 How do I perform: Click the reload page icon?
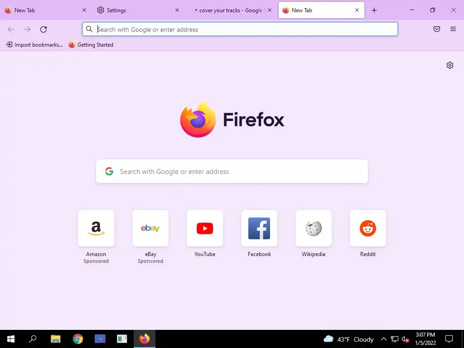point(43,29)
